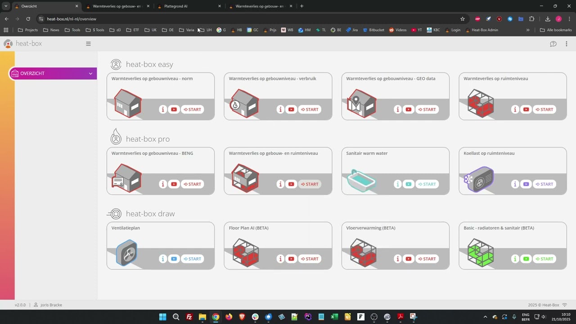Viewport: 576px width, 324px height.
Task: Play video for Warmteverlies op gebouwniveau - BENG
Action: 174,184
